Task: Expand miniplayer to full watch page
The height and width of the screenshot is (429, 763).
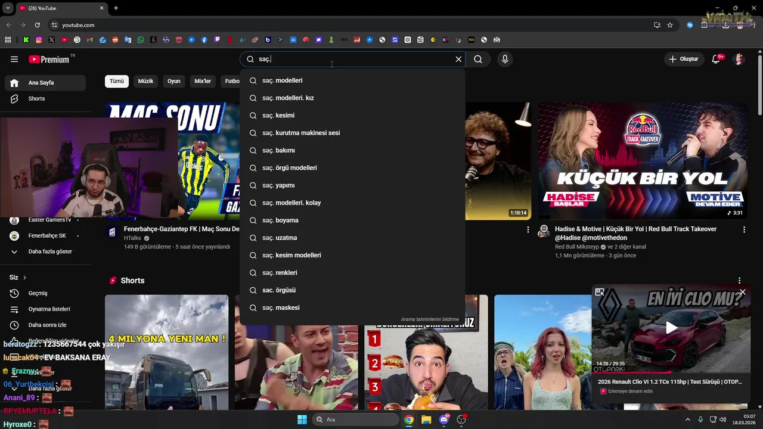Action: coord(600,292)
